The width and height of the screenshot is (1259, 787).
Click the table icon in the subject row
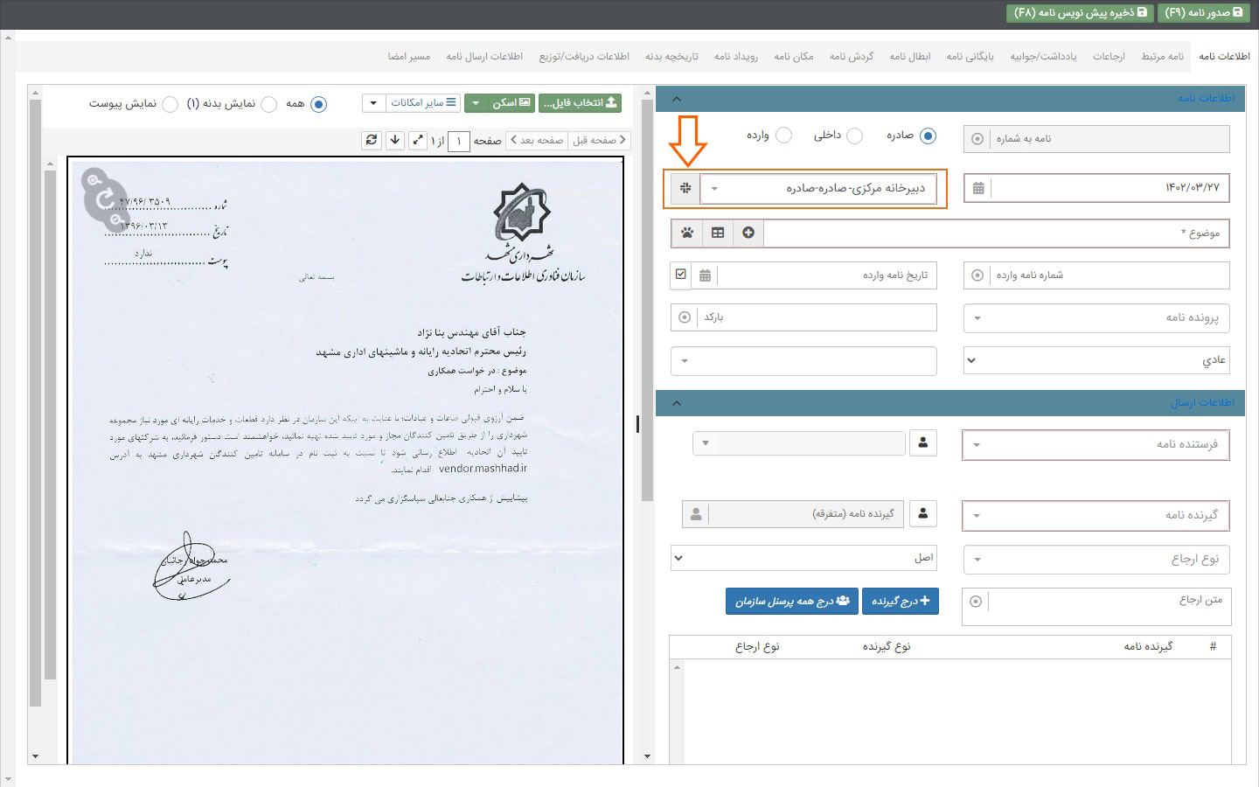click(718, 233)
